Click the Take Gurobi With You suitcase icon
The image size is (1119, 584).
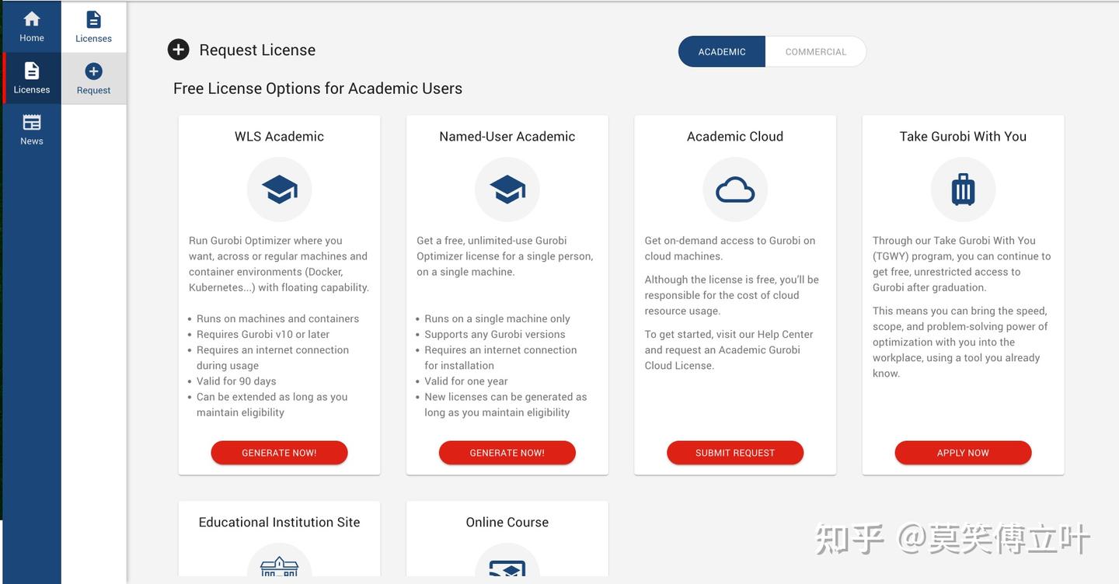(x=963, y=189)
